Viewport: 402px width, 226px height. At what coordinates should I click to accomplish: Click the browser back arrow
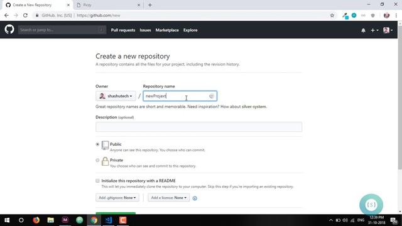(x=6, y=15)
